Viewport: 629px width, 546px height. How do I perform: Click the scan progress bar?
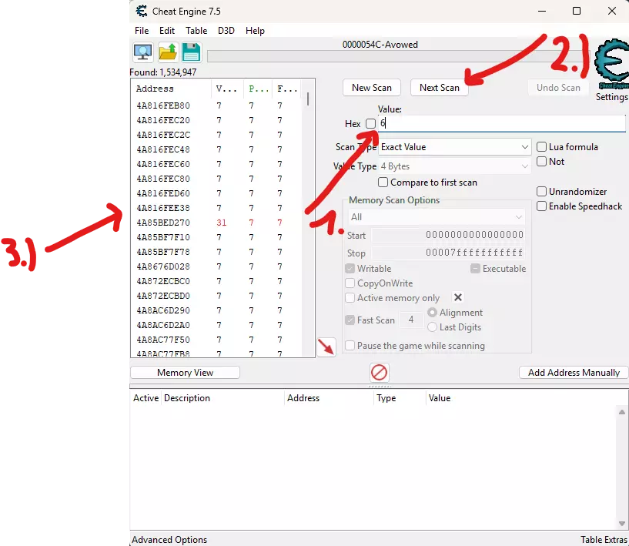pos(399,56)
